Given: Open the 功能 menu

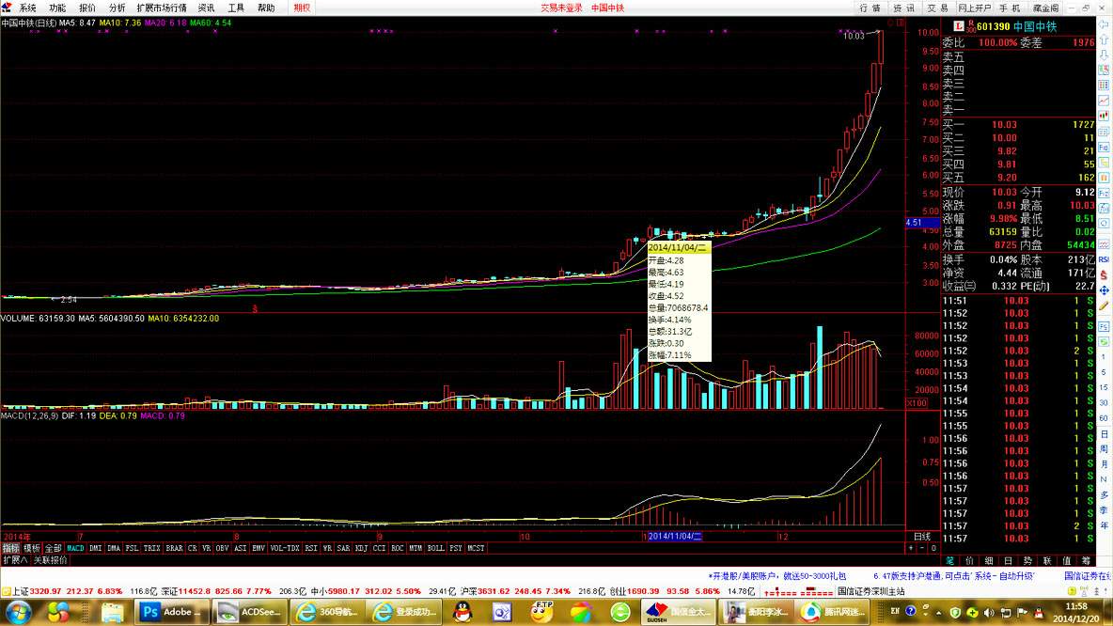Looking at the screenshot, I should [57, 8].
